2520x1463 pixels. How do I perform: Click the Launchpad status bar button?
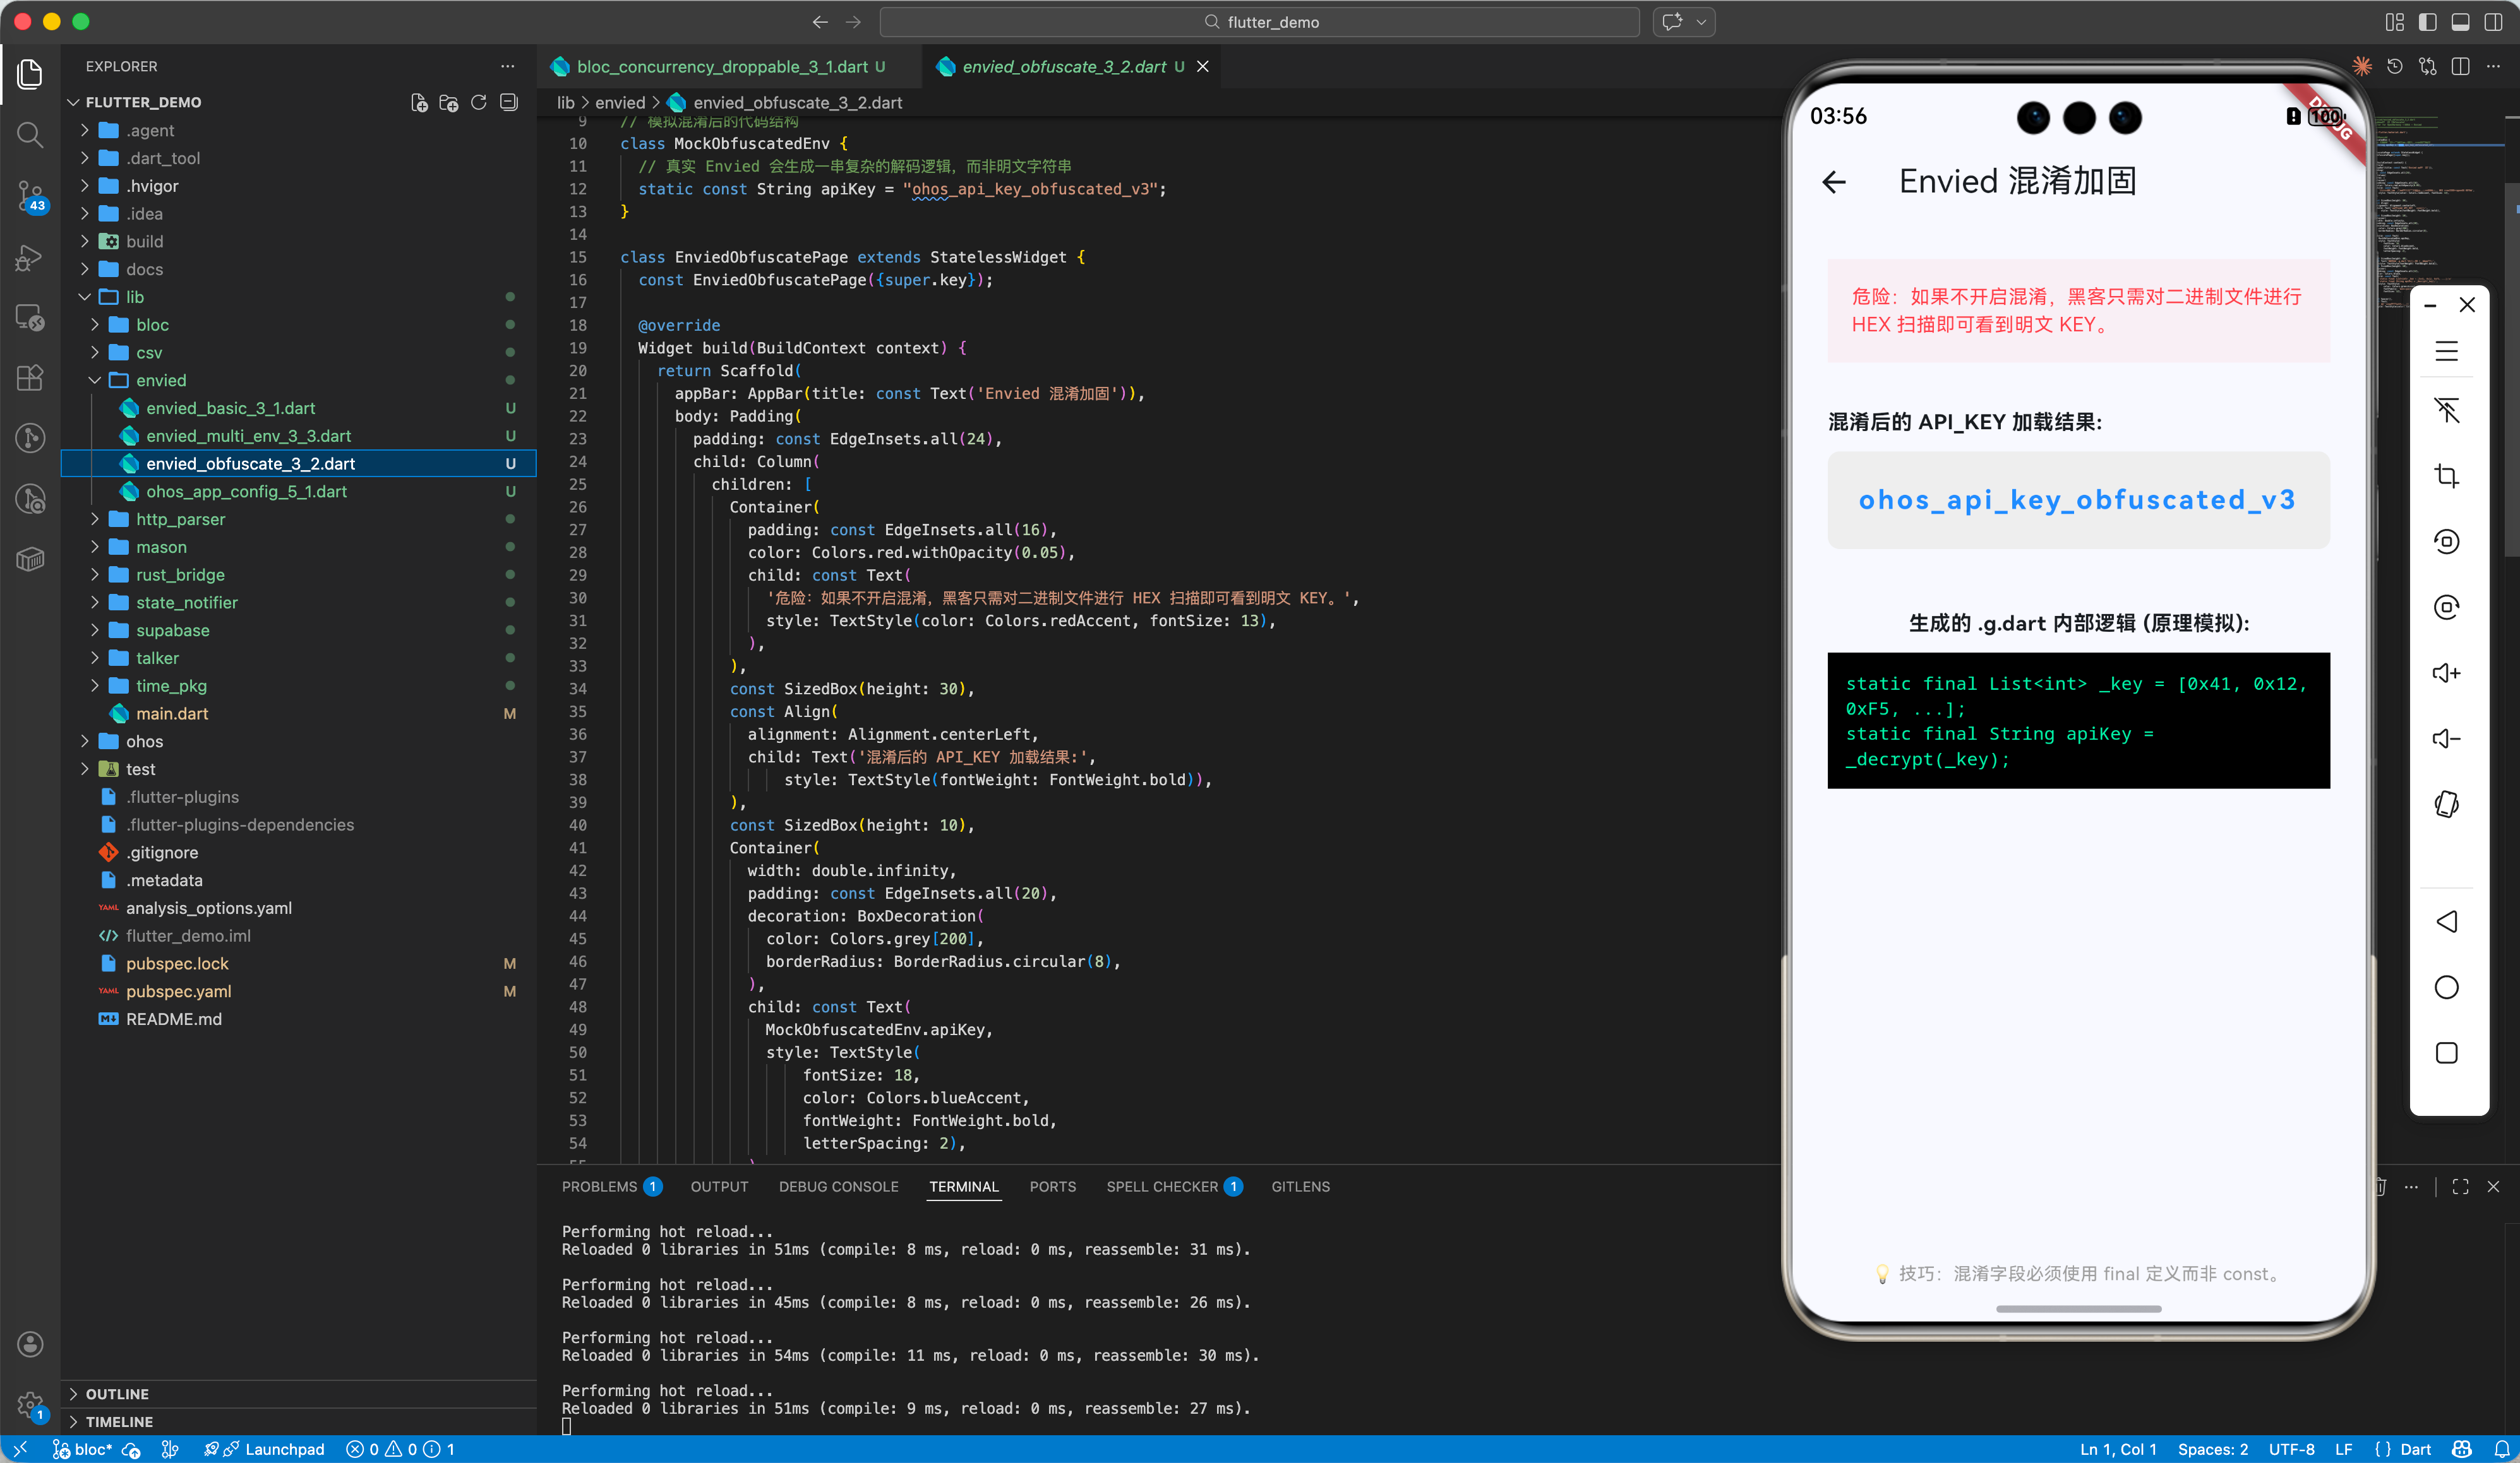click(x=284, y=1449)
